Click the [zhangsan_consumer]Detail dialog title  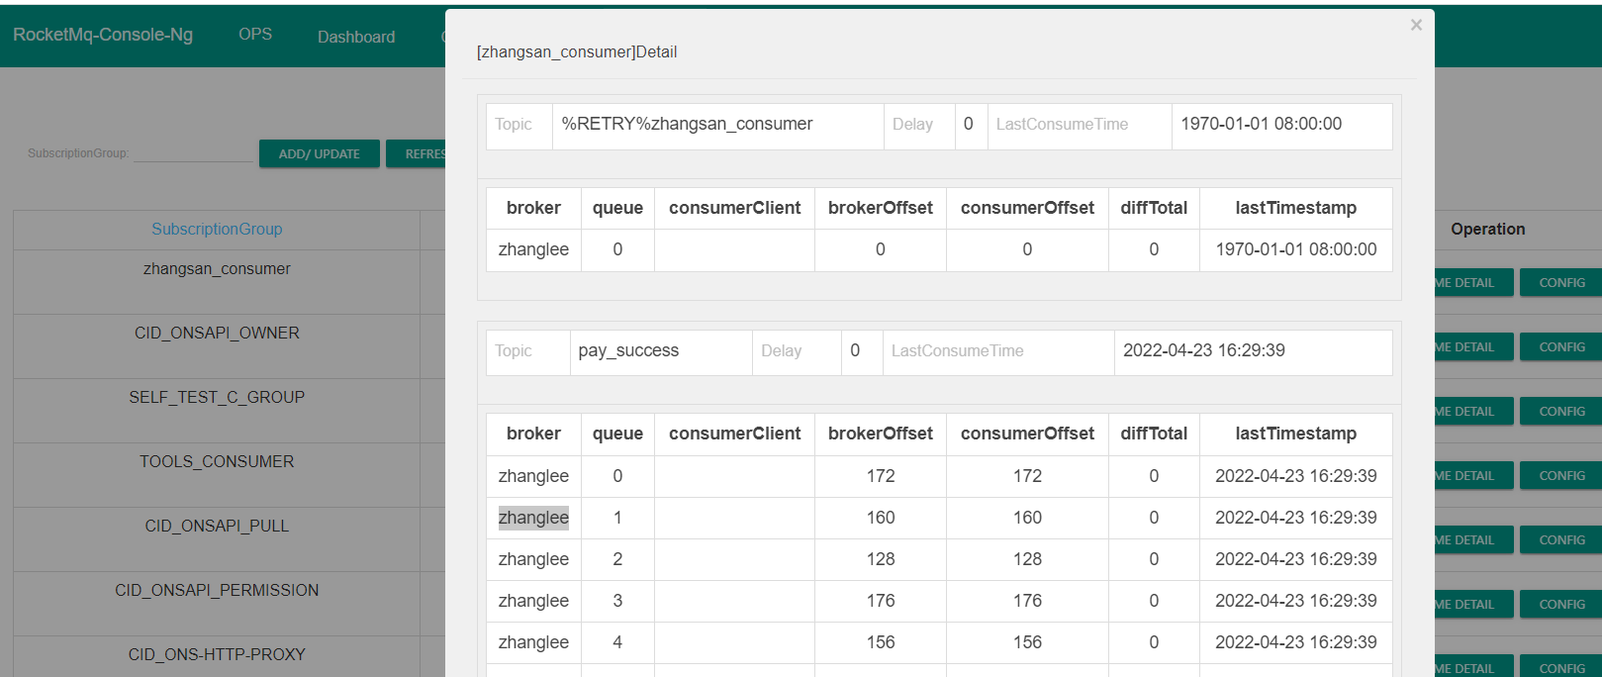pyautogui.click(x=577, y=51)
